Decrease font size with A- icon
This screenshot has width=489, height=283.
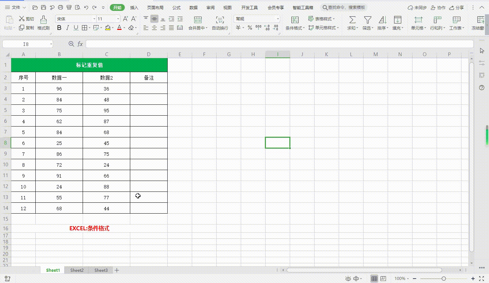(x=133, y=19)
